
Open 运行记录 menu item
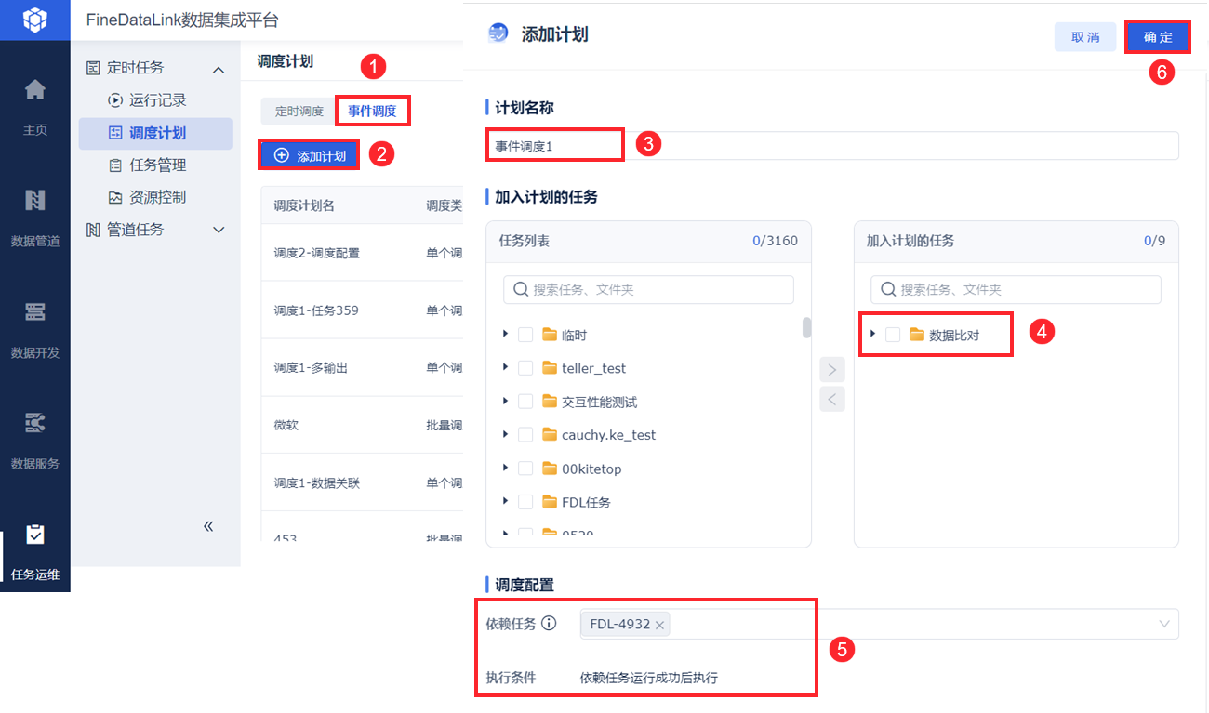tap(155, 100)
